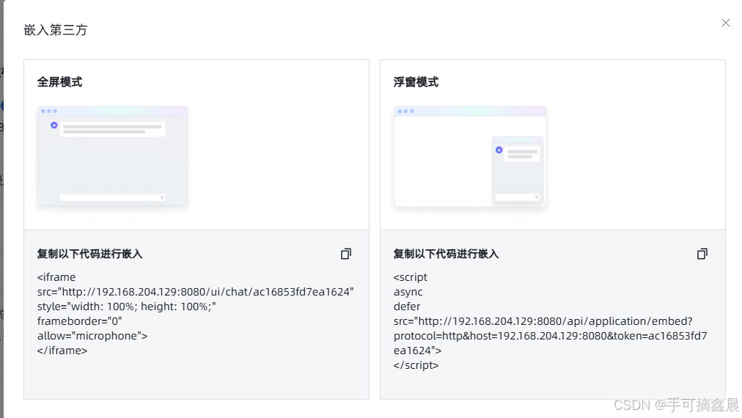Copy the floating window script embed code
The width and height of the screenshot is (742, 418).
pyautogui.click(x=702, y=254)
